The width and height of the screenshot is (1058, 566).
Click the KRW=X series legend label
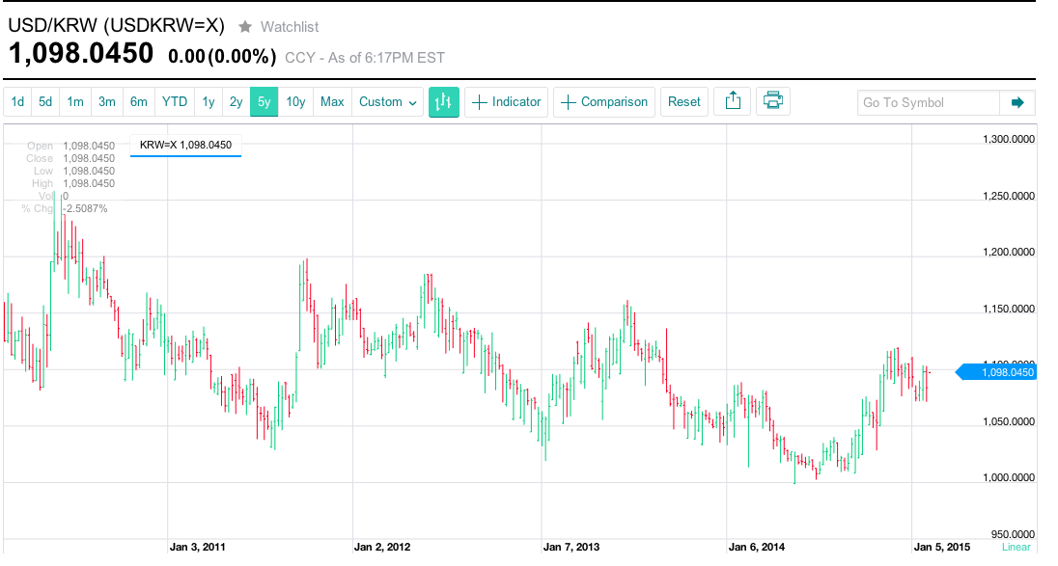(x=185, y=145)
